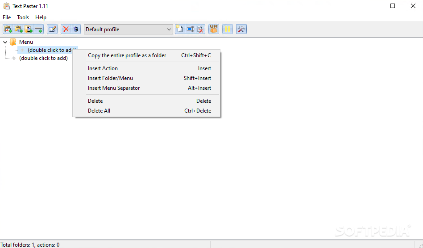The height and width of the screenshot is (248, 423).
Task: Click the Insert Menu Separator toolbar icon
Action: 38,29
